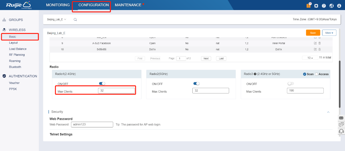Click the GROUPS hierarchy icon
The height and width of the screenshot is (151, 345).
coord(4,20)
